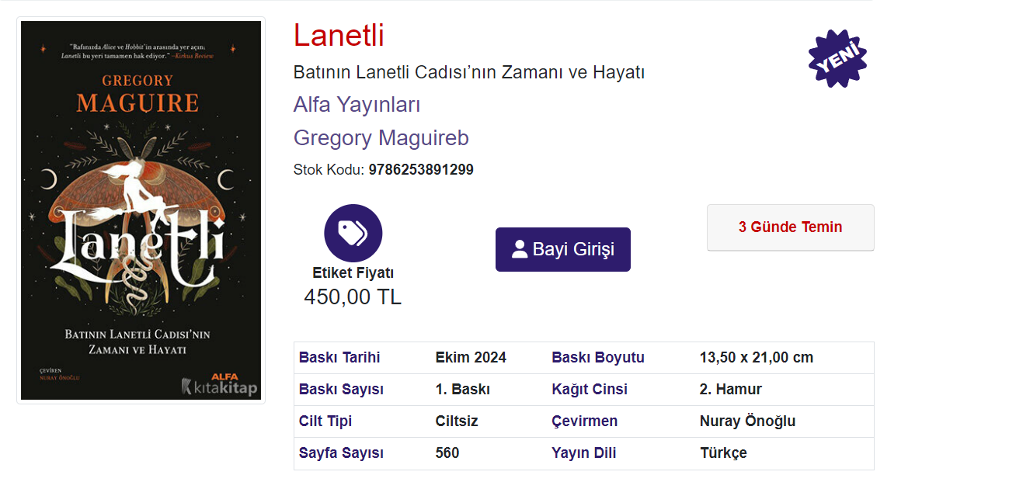Select the stock code number 9786253891299
This screenshot has width=1009, height=489.
[420, 170]
